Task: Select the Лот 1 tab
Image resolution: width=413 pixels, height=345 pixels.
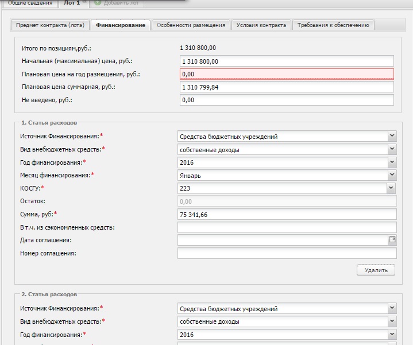Action: [72, 3]
